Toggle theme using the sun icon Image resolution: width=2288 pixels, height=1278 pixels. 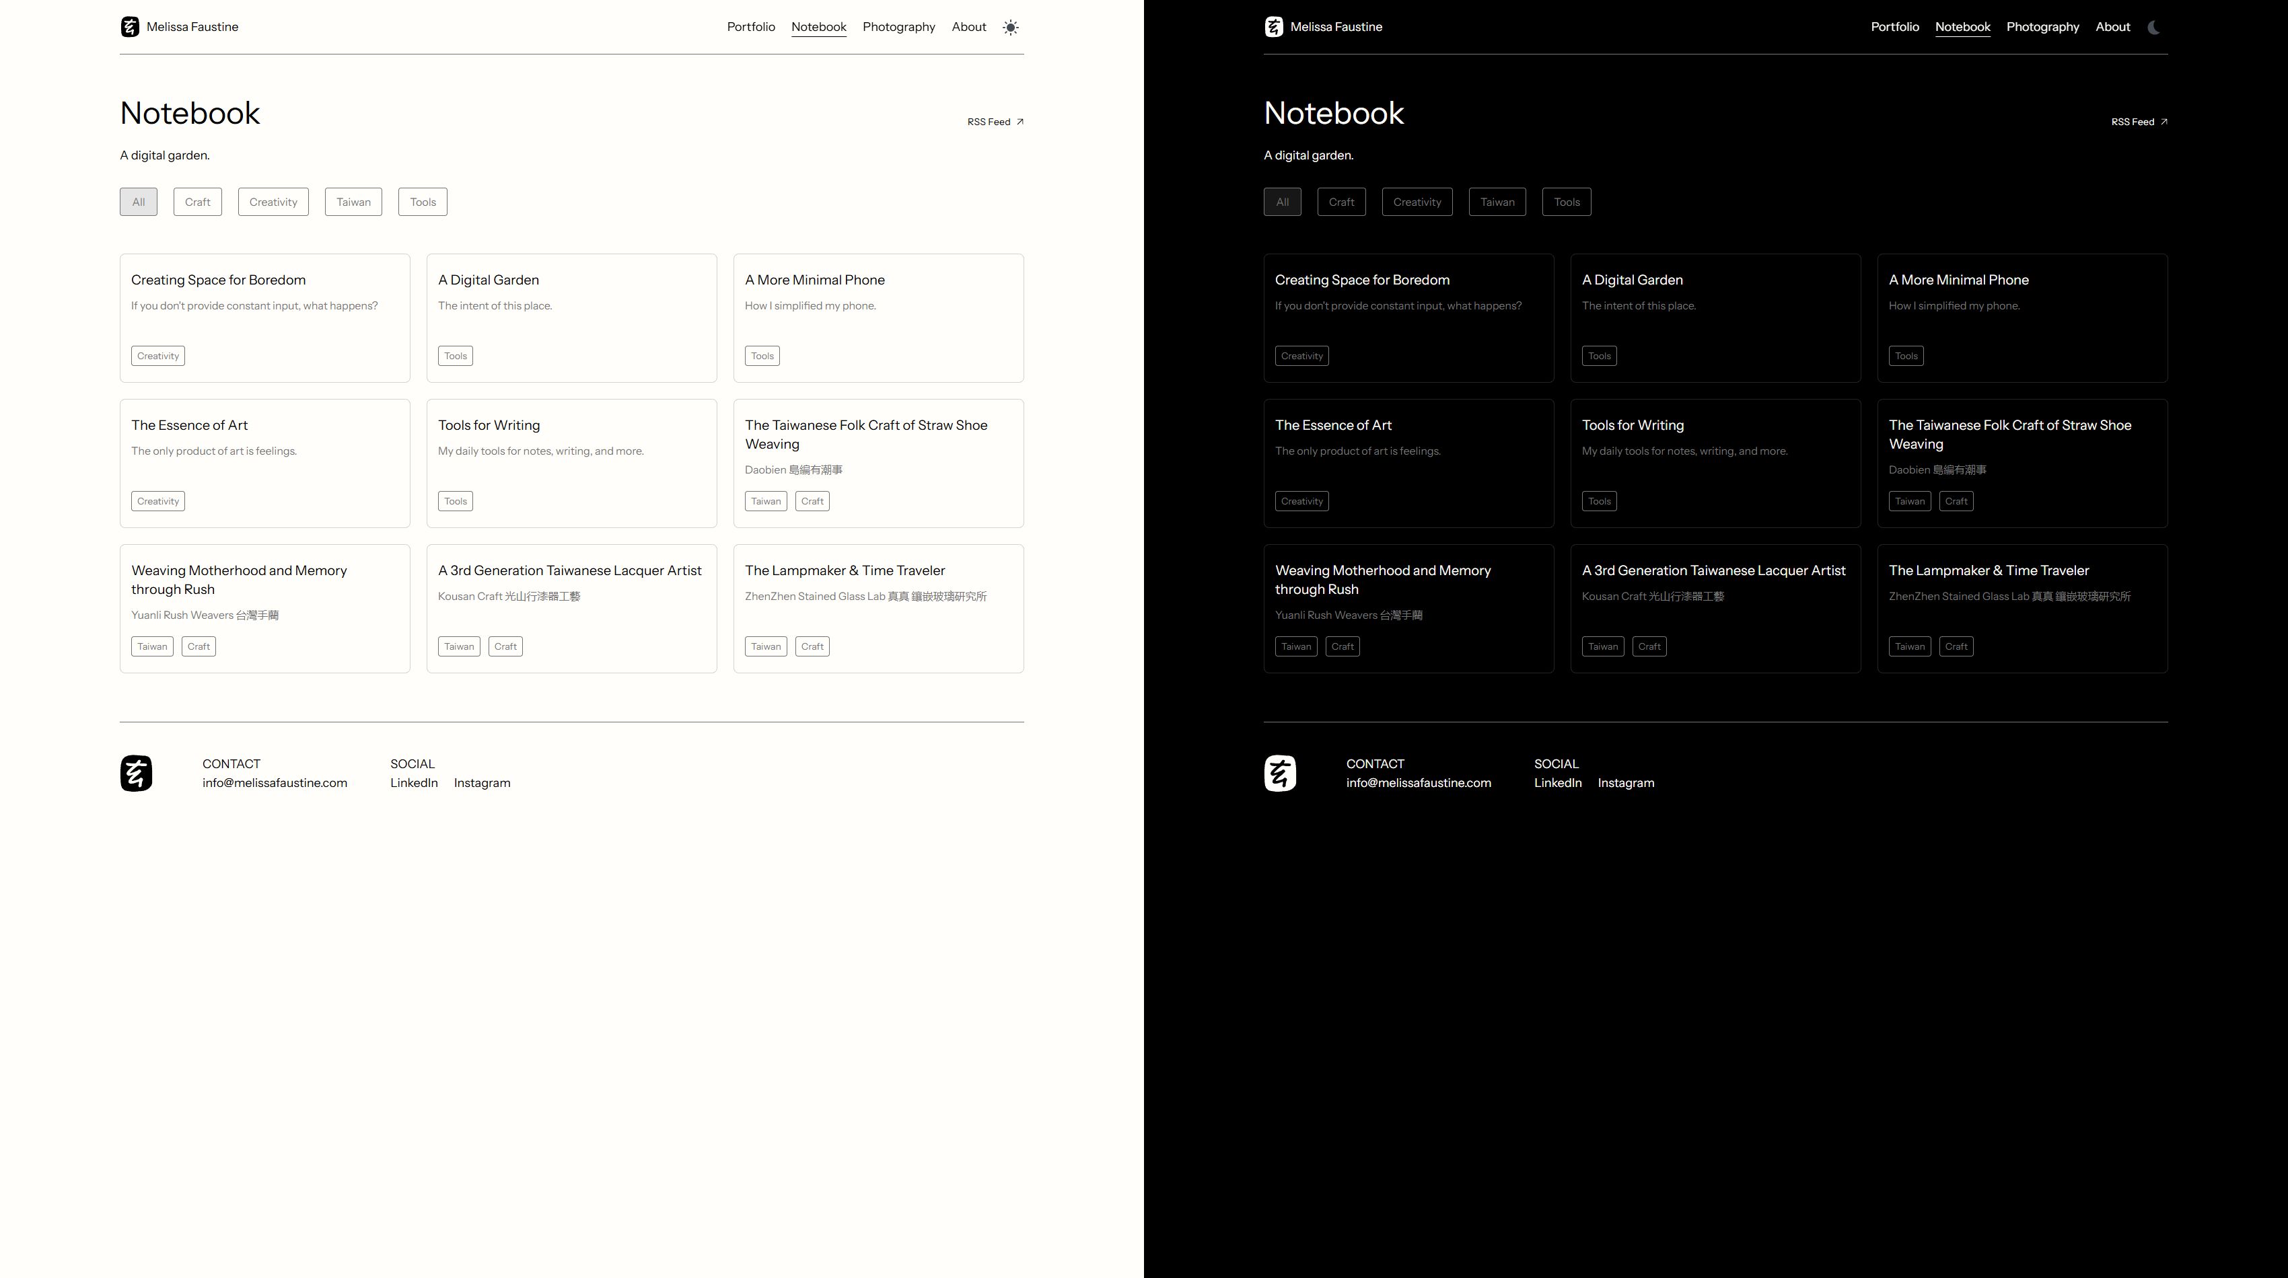point(1011,28)
